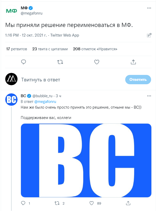Share the main МФ tweet
This screenshot has width=156, height=211.
(133, 62)
